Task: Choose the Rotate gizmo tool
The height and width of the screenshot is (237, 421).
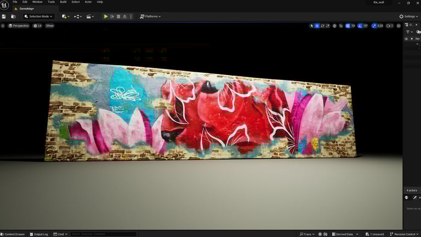Action: pos(322,26)
